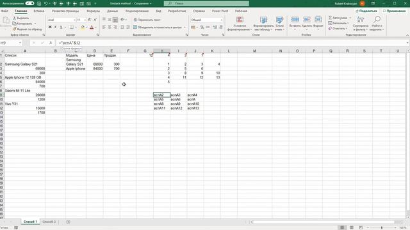Toggle the AutoSave (Автосохранение) switch
Screen dimensions: 410x230
29,3
